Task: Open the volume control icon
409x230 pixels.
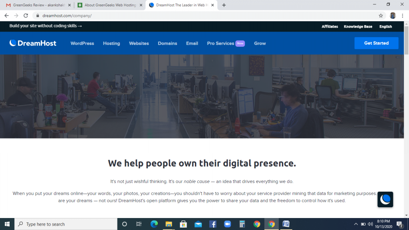Action: pyautogui.click(x=370, y=224)
